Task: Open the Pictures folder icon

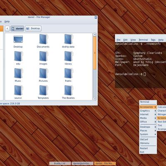Action: (43, 73)
